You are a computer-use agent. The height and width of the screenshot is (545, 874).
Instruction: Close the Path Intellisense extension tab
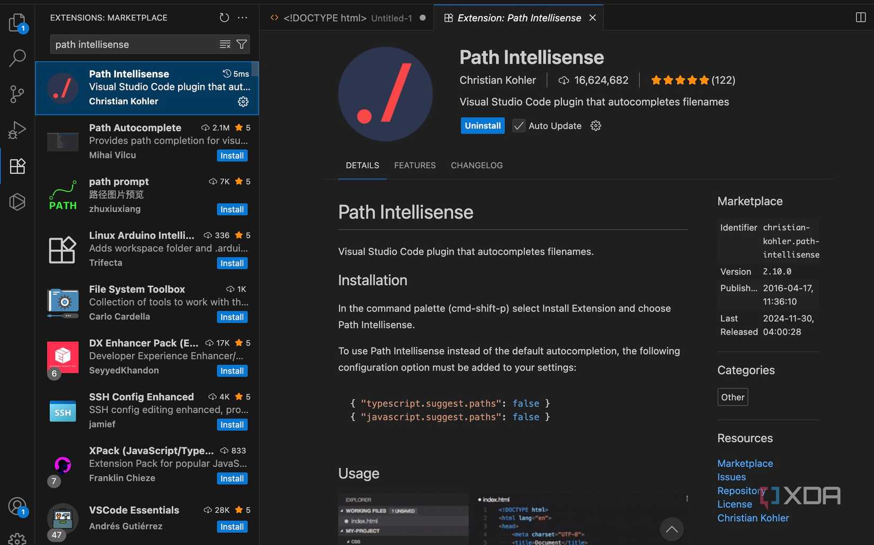tap(593, 18)
